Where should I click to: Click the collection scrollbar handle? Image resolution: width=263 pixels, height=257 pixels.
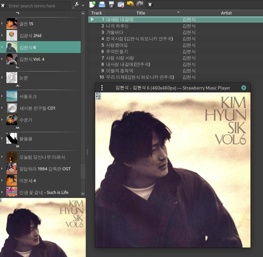(x=83, y=171)
